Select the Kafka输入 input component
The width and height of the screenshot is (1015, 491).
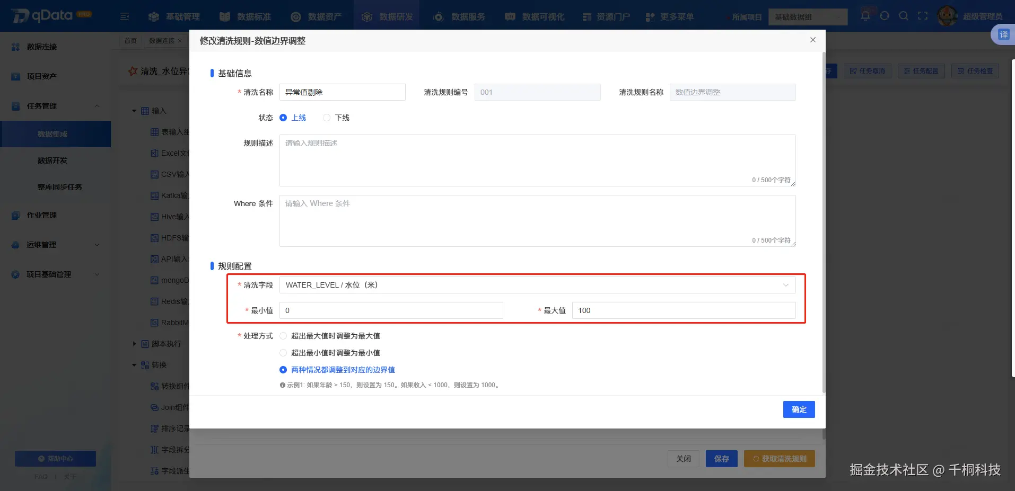coord(171,195)
